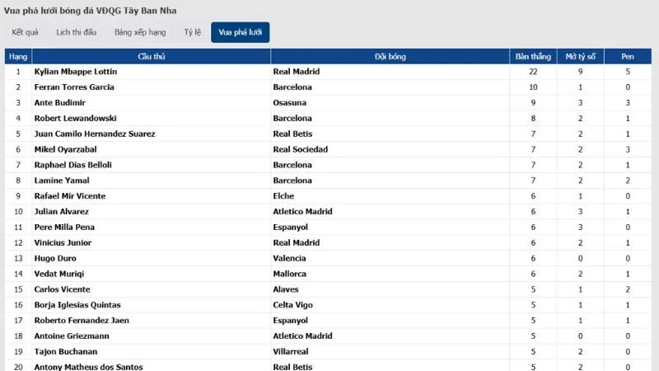Select the Tỷ lệ tab
Viewport: 659px width, 371px height.
pyautogui.click(x=191, y=32)
